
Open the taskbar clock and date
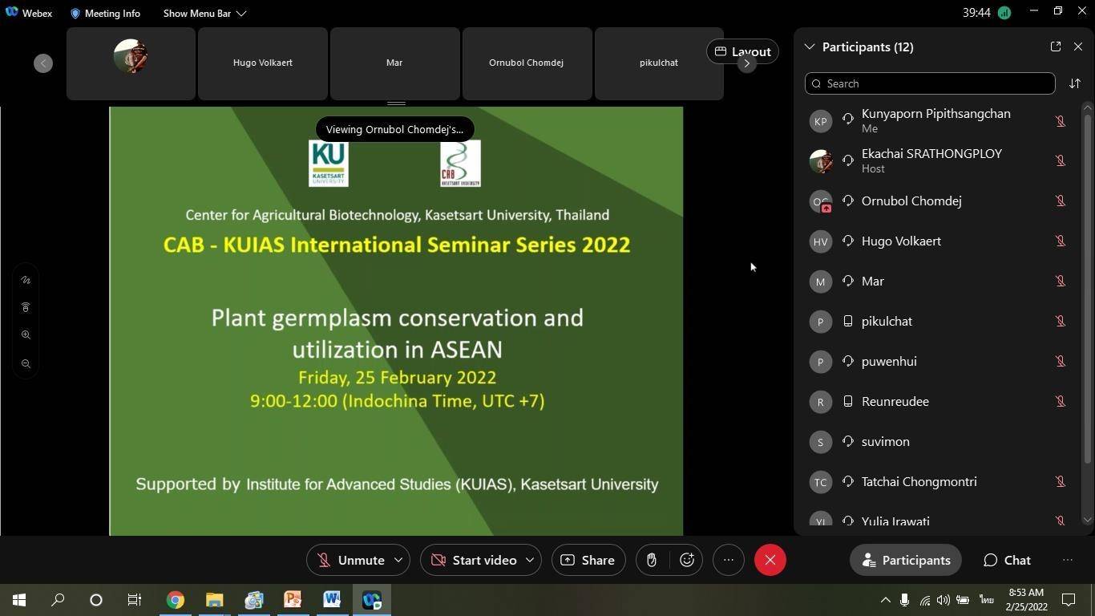pos(1026,600)
